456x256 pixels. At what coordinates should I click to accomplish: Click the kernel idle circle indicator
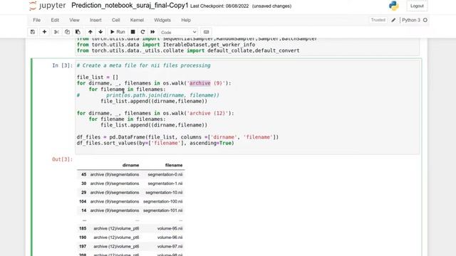click(425, 20)
